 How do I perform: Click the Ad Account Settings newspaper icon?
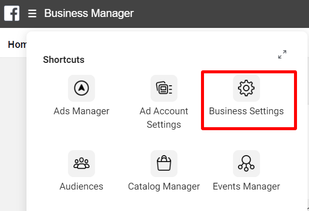pyautogui.click(x=164, y=88)
